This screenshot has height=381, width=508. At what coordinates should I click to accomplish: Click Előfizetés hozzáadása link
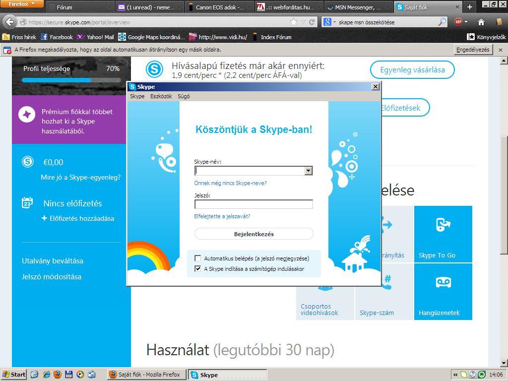(78, 218)
